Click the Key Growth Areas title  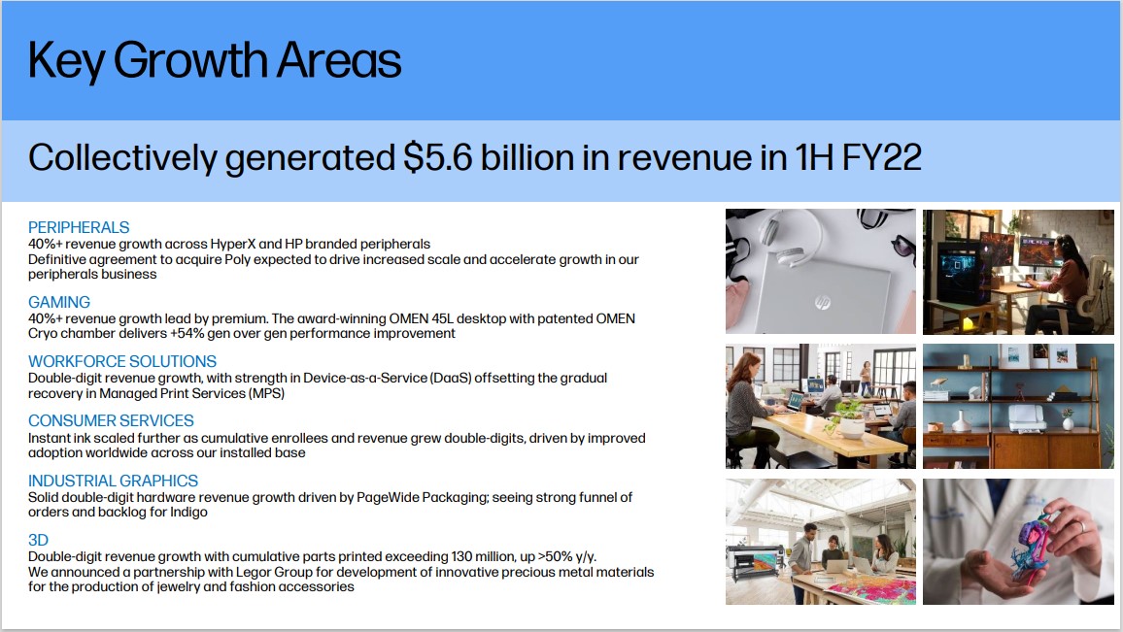[x=215, y=61]
